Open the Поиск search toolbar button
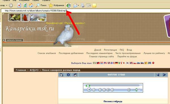The width and height of the screenshot is (170, 104). pos(41,5)
